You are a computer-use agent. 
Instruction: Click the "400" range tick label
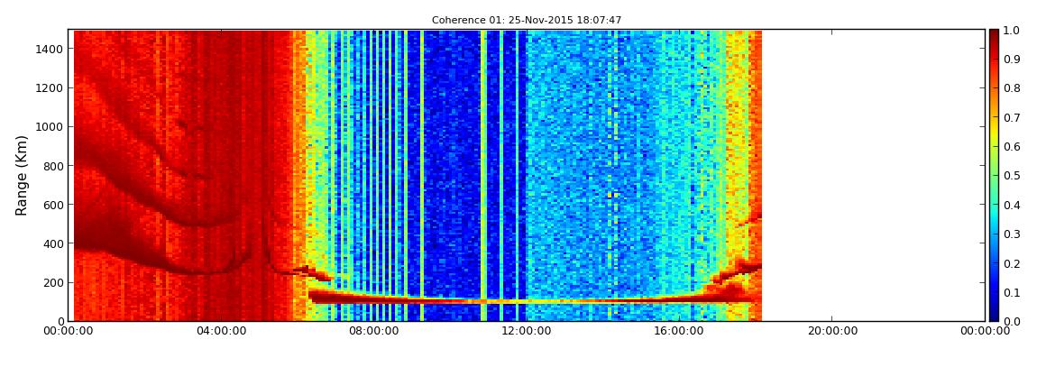pyautogui.click(x=53, y=244)
